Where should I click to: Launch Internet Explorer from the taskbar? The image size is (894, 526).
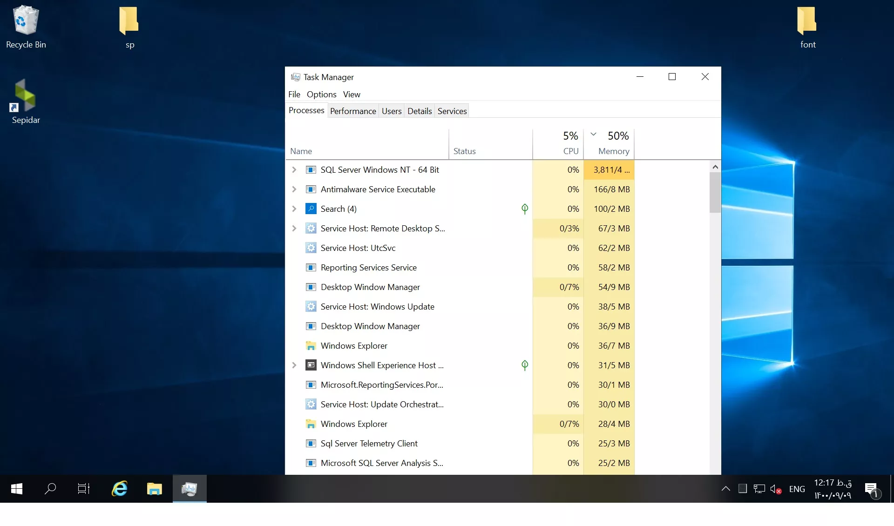pyautogui.click(x=120, y=489)
